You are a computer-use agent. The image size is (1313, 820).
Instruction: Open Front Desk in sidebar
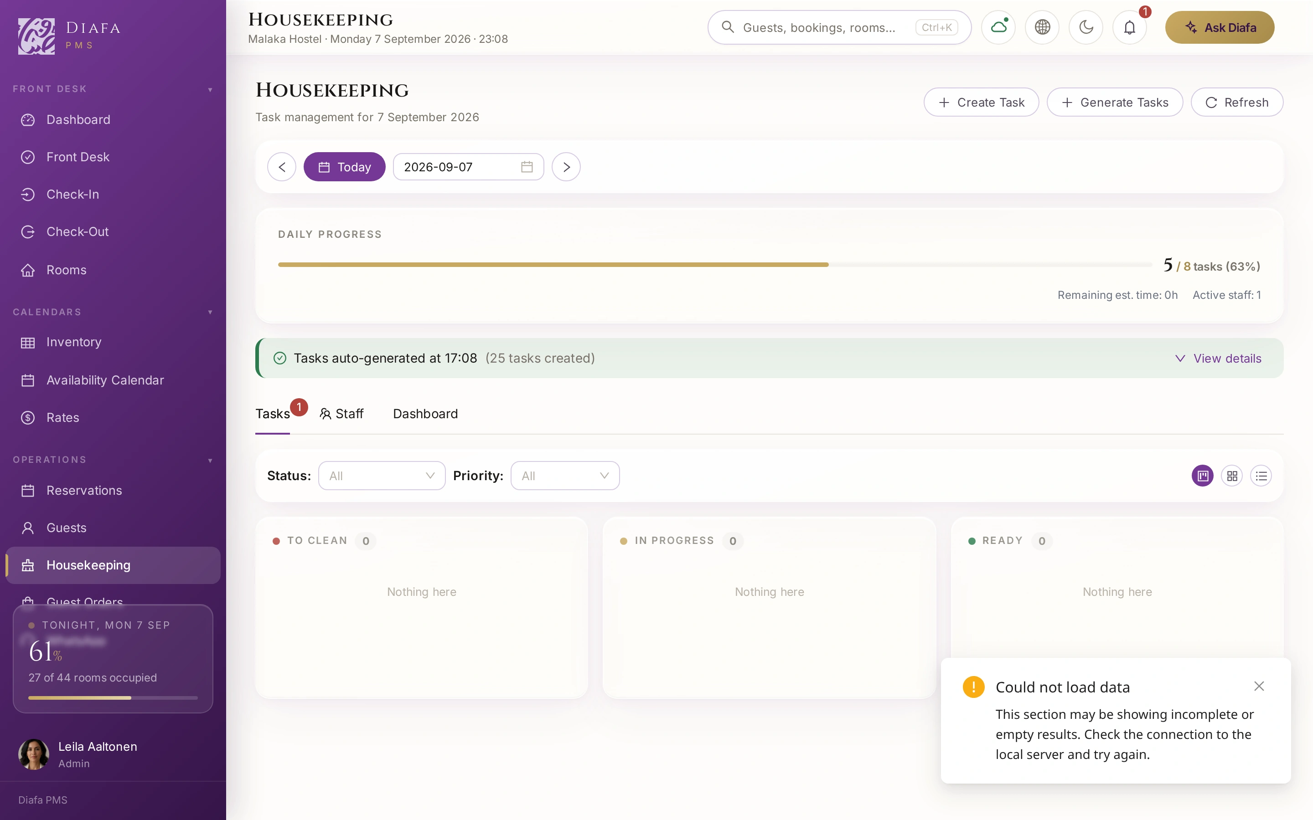pos(113,157)
